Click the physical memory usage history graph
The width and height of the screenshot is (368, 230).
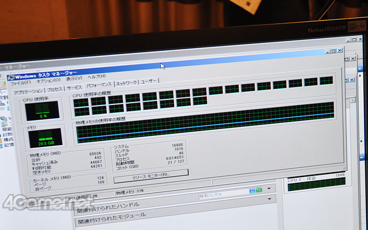[x=205, y=122]
